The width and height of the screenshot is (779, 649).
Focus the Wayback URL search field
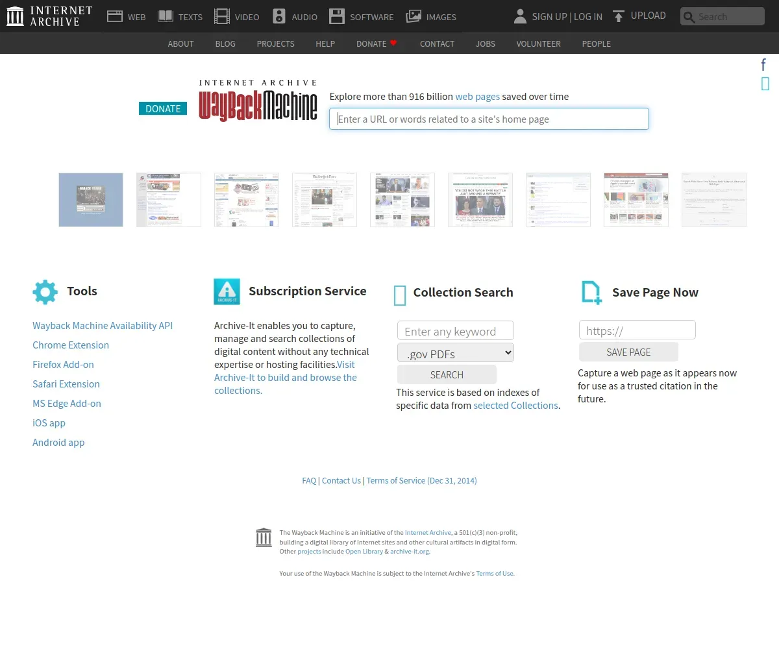pos(489,119)
